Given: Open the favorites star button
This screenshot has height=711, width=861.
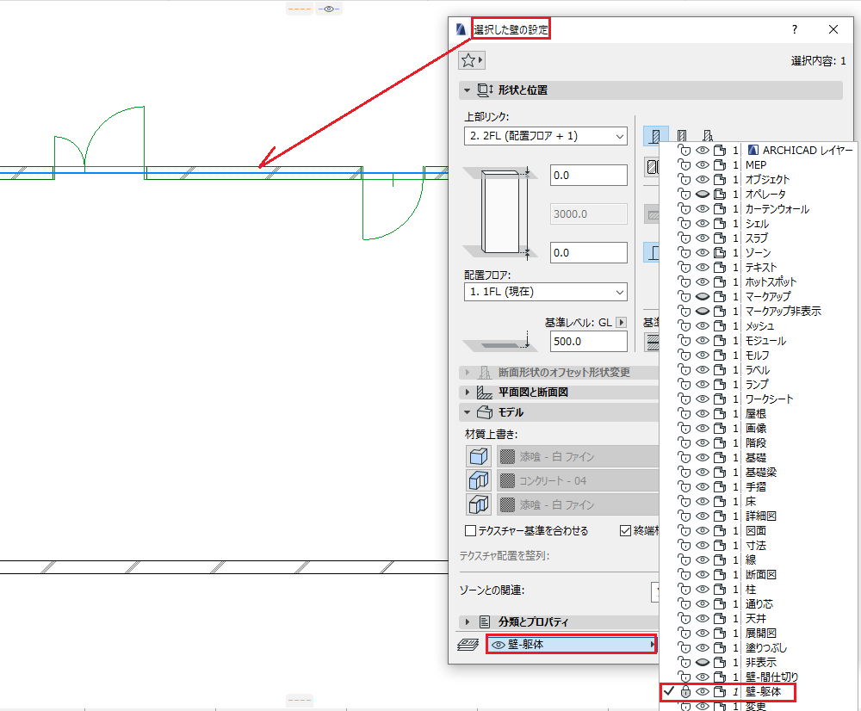Looking at the screenshot, I should (472, 60).
